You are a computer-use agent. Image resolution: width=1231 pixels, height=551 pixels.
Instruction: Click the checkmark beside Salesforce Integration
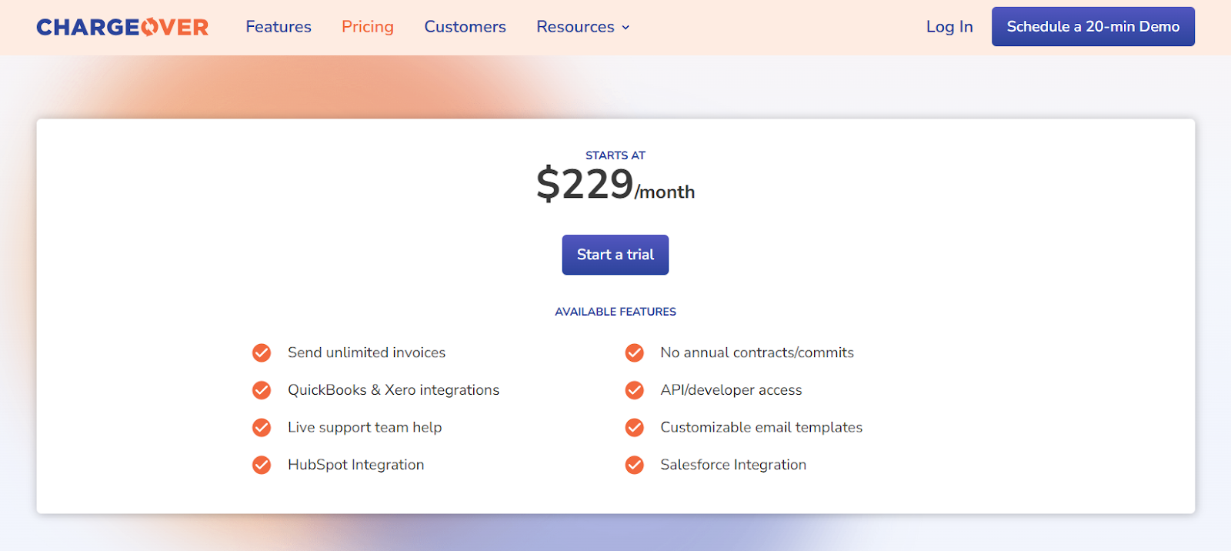click(634, 465)
